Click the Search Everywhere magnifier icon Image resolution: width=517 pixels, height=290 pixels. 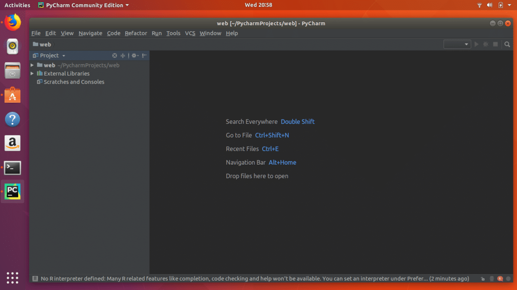(x=507, y=44)
